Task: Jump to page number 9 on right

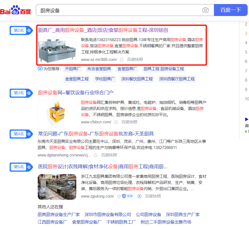Action: [246, 90]
